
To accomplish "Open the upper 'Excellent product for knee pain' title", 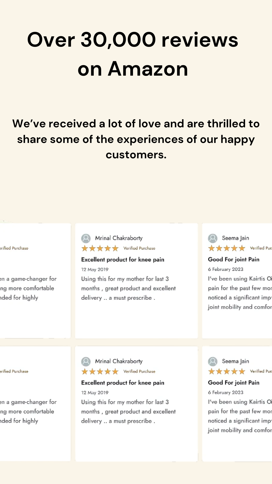I will pos(123,260).
